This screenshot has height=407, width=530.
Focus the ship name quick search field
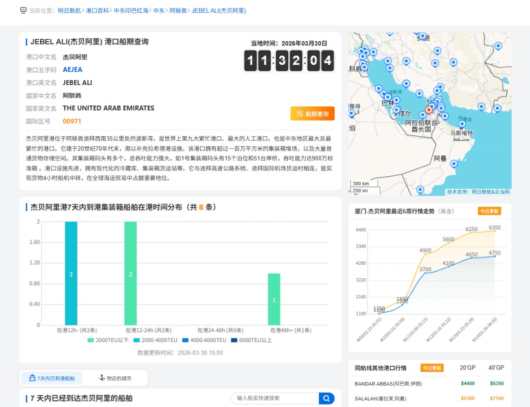(274, 398)
